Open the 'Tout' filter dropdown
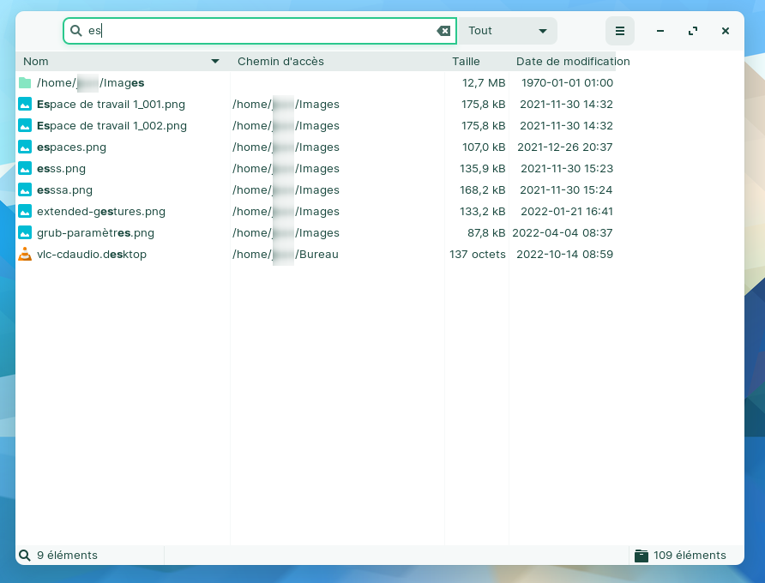 pyautogui.click(x=507, y=31)
